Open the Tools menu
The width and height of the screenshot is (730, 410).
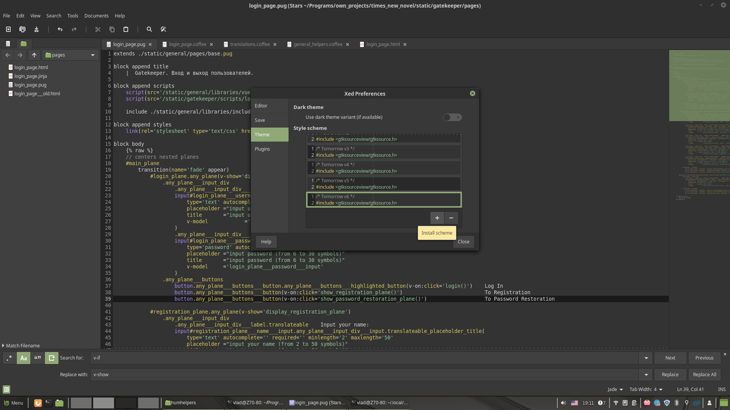coord(73,16)
